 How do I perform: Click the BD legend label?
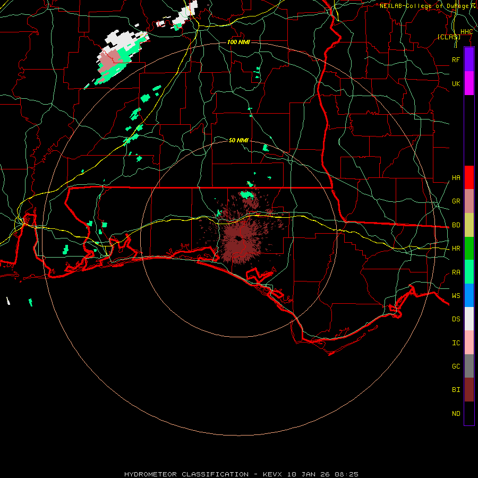pyautogui.click(x=456, y=225)
